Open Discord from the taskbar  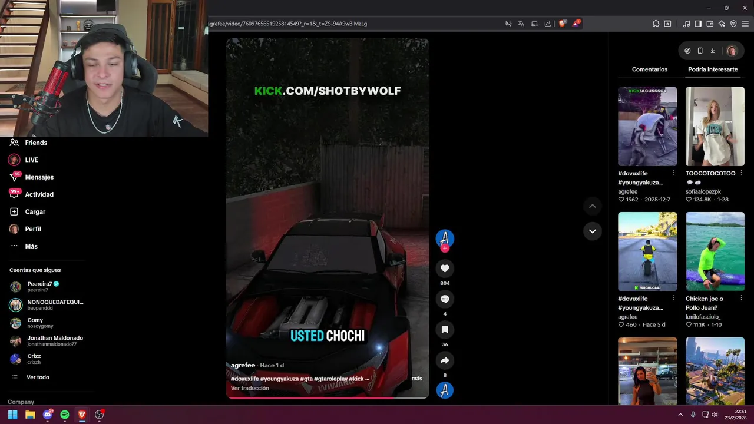pos(48,415)
